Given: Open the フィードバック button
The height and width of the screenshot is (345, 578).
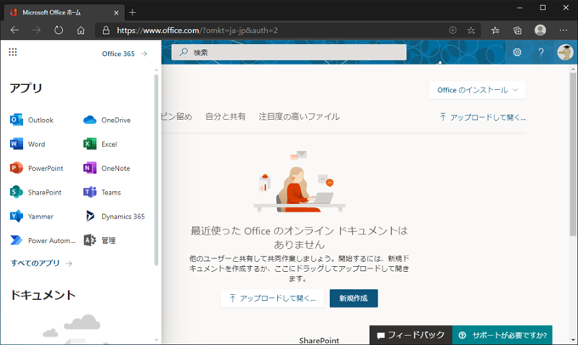Looking at the screenshot, I should (x=411, y=335).
